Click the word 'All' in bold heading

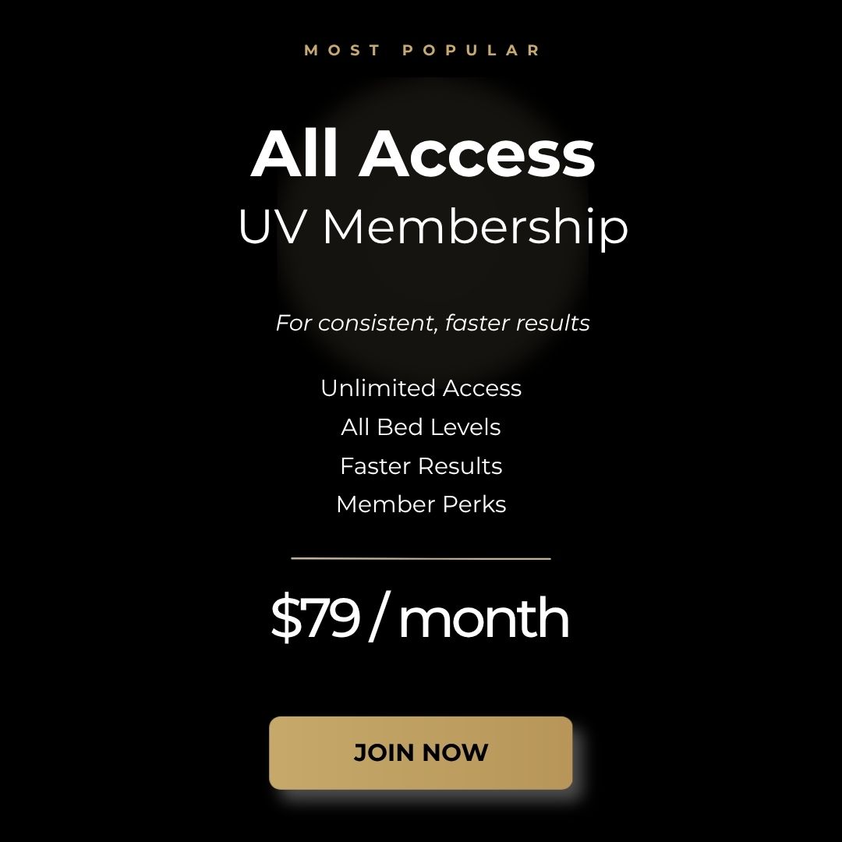295,154
